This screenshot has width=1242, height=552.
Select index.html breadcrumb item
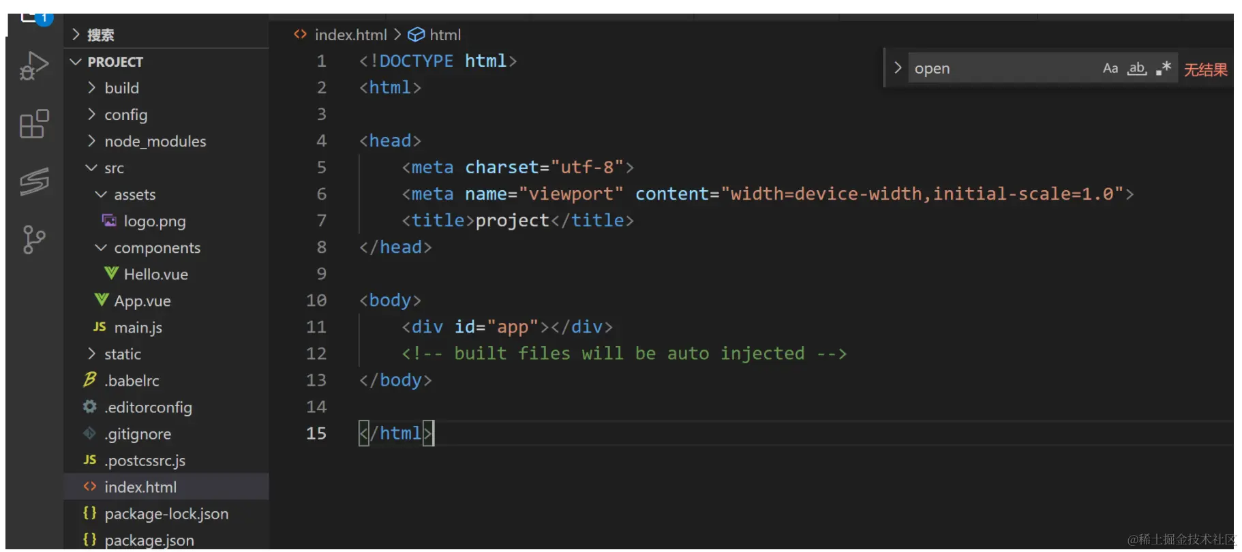tap(350, 34)
